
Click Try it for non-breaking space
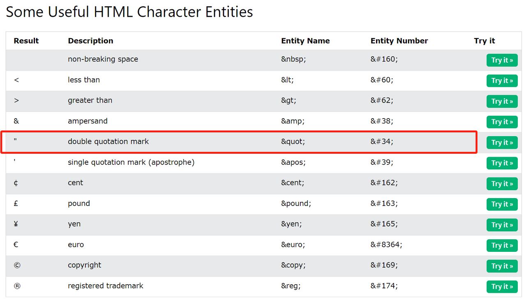[502, 60]
